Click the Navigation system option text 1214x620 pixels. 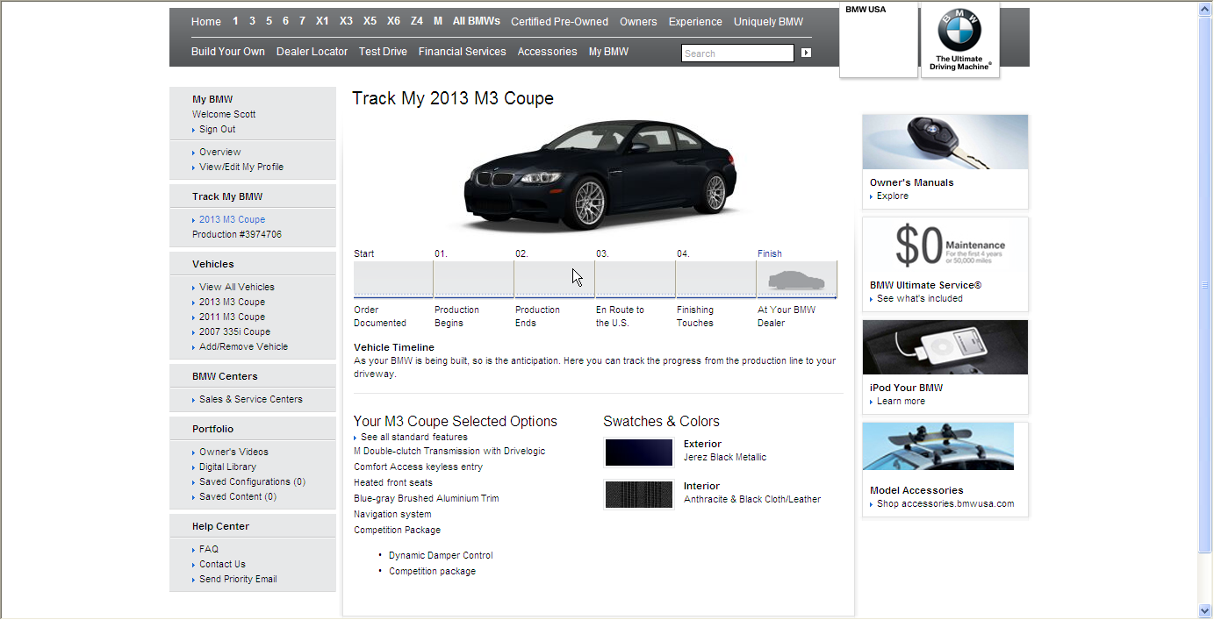392,514
